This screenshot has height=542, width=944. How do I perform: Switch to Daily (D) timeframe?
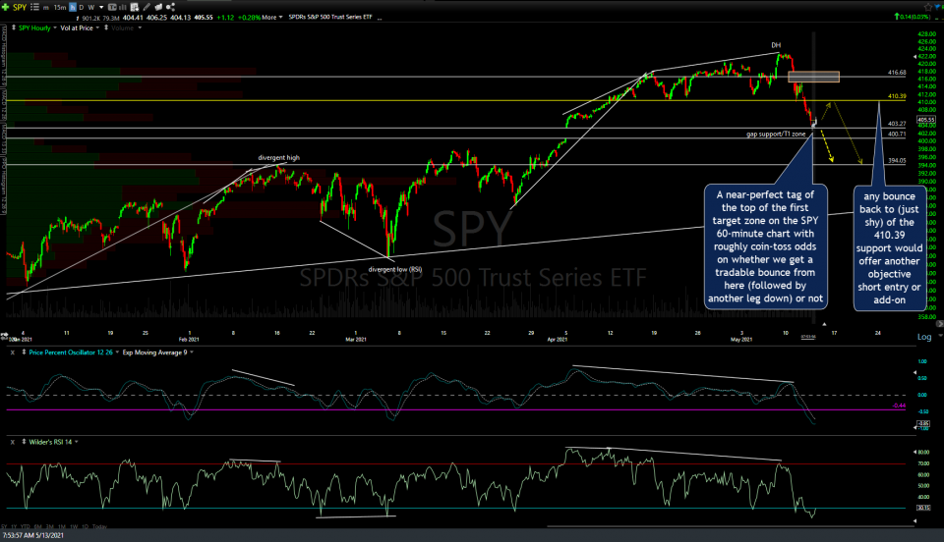[x=82, y=7]
